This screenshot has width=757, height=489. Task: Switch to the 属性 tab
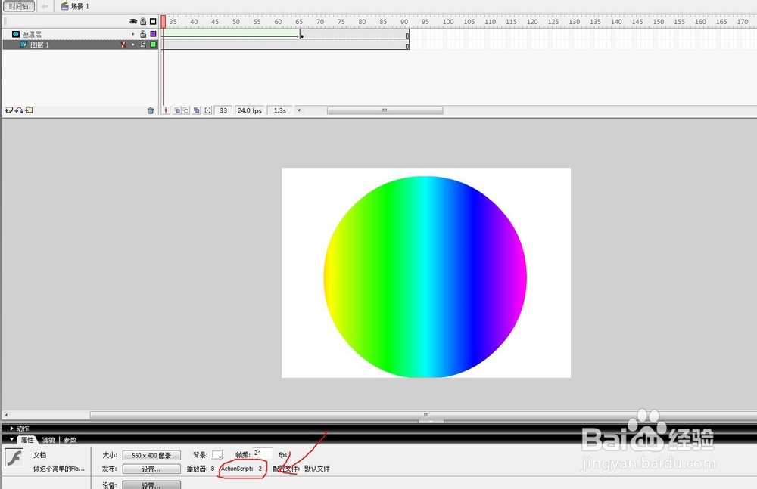[x=27, y=440]
